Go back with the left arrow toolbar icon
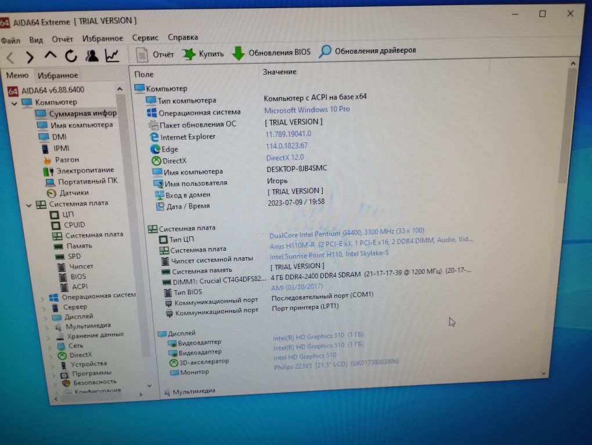Image resolution: width=592 pixels, height=445 pixels. pyautogui.click(x=10, y=57)
